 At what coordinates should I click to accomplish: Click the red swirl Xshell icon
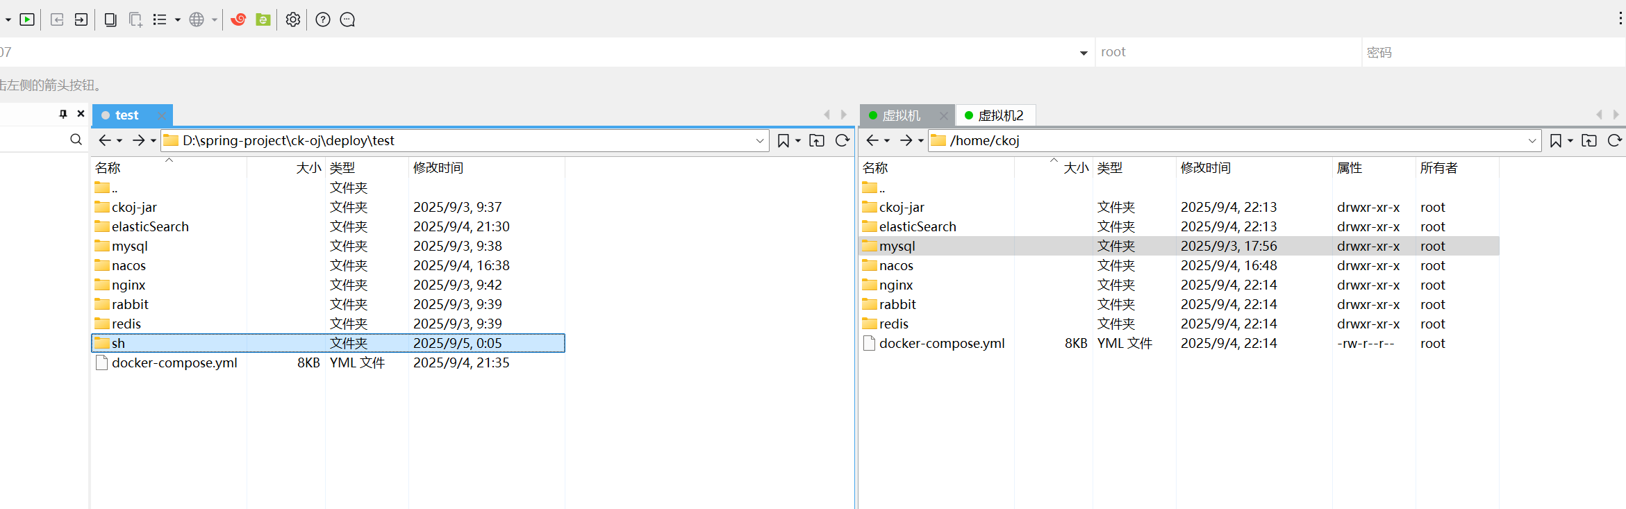pyautogui.click(x=238, y=19)
